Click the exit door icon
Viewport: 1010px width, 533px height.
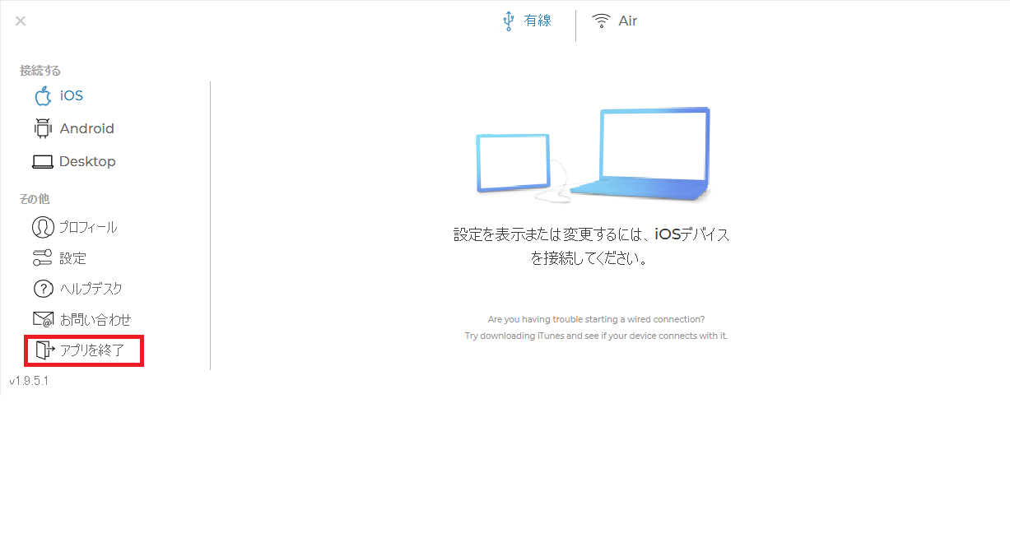point(44,351)
